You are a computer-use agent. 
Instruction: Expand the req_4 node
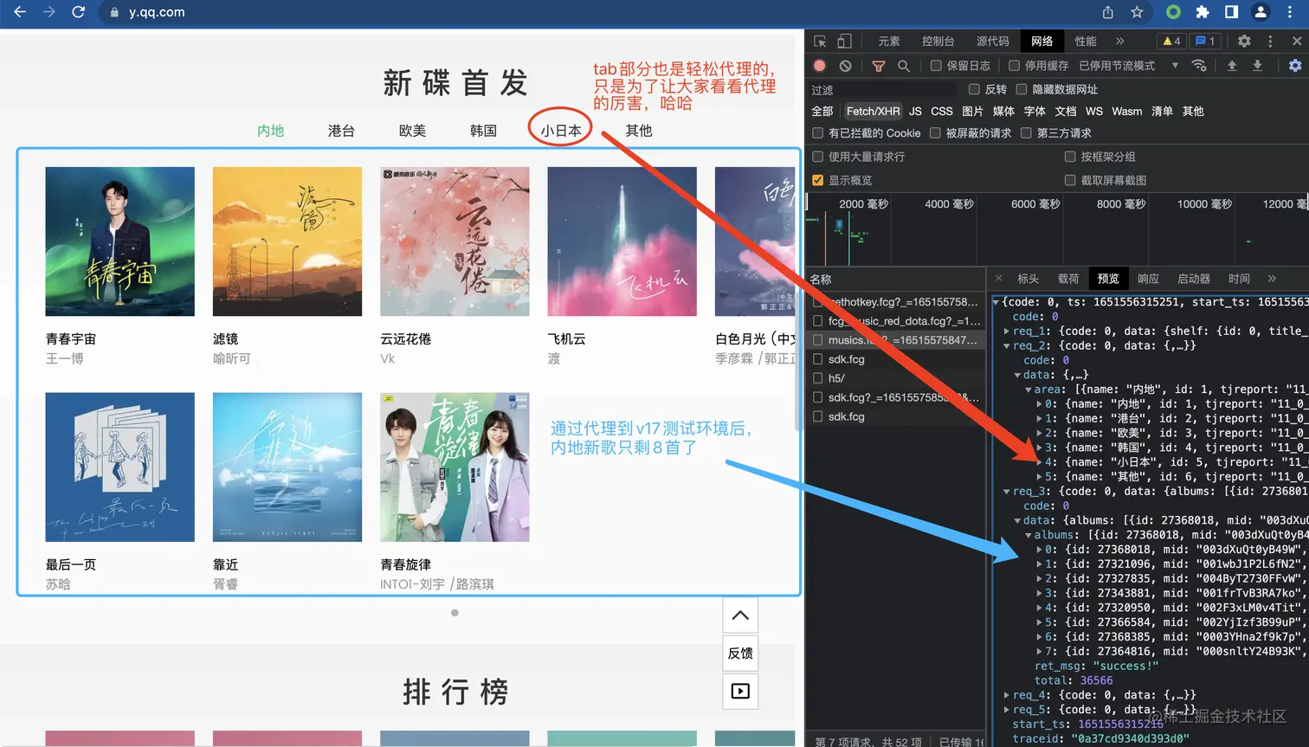[x=1006, y=695]
